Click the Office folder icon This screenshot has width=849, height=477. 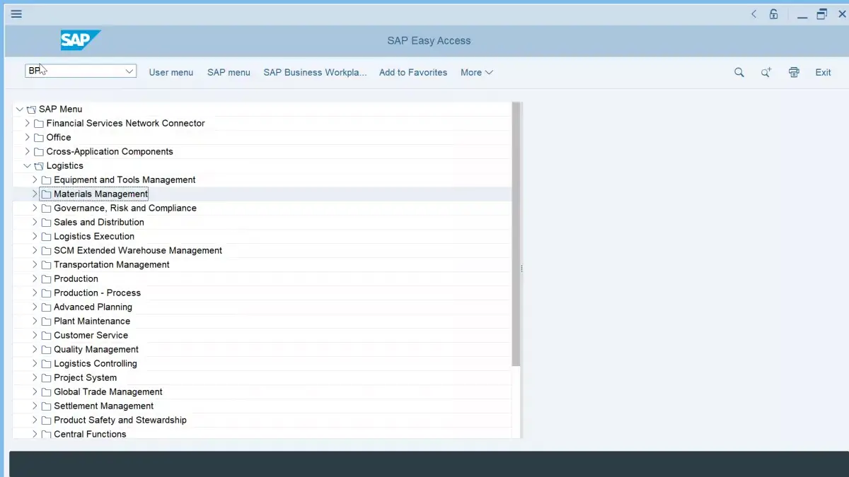[x=39, y=137]
